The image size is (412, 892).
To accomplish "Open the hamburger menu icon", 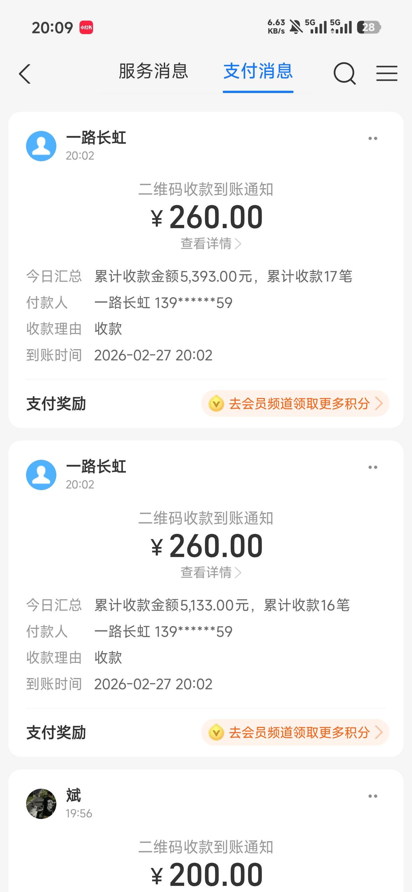I will (387, 73).
